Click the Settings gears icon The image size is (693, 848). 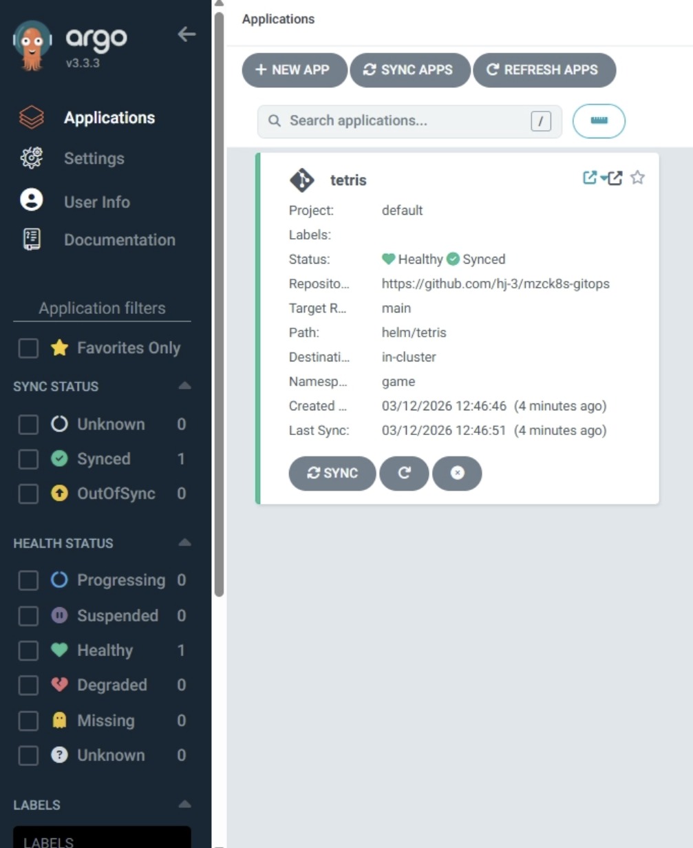(32, 158)
